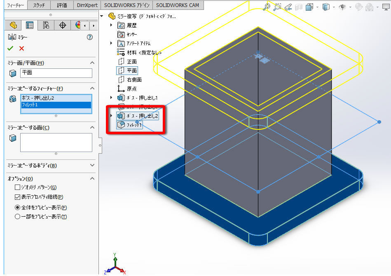The height and width of the screenshot is (276, 391).
Task: Select フィレット1 in feature tree
Action: coord(129,125)
